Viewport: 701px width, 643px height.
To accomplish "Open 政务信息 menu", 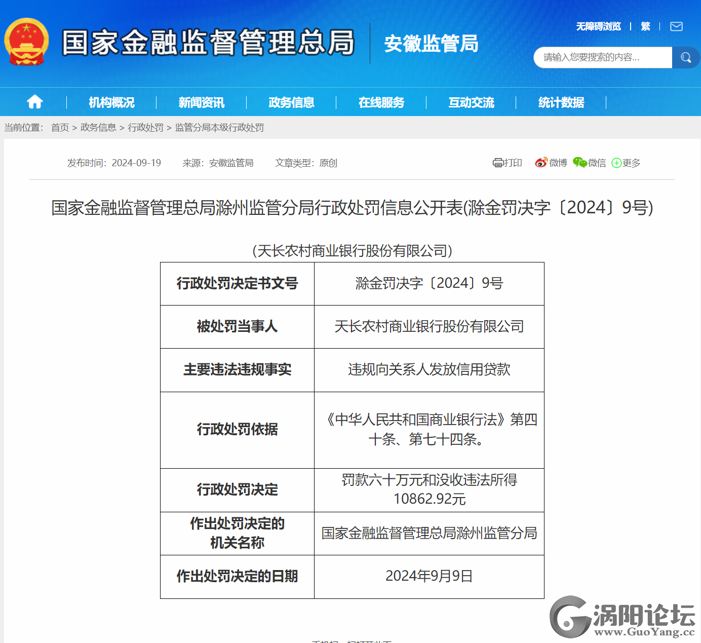I will coord(291,102).
